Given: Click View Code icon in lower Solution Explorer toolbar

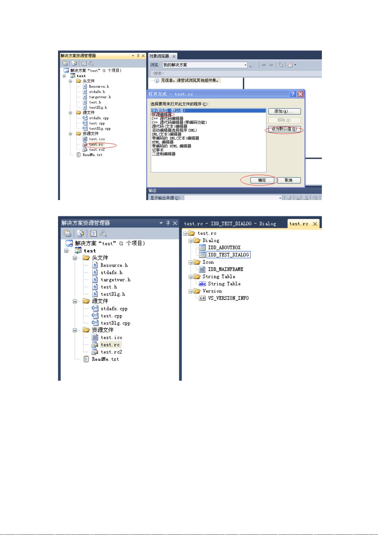Looking at the screenshot, I should click(x=94, y=234).
